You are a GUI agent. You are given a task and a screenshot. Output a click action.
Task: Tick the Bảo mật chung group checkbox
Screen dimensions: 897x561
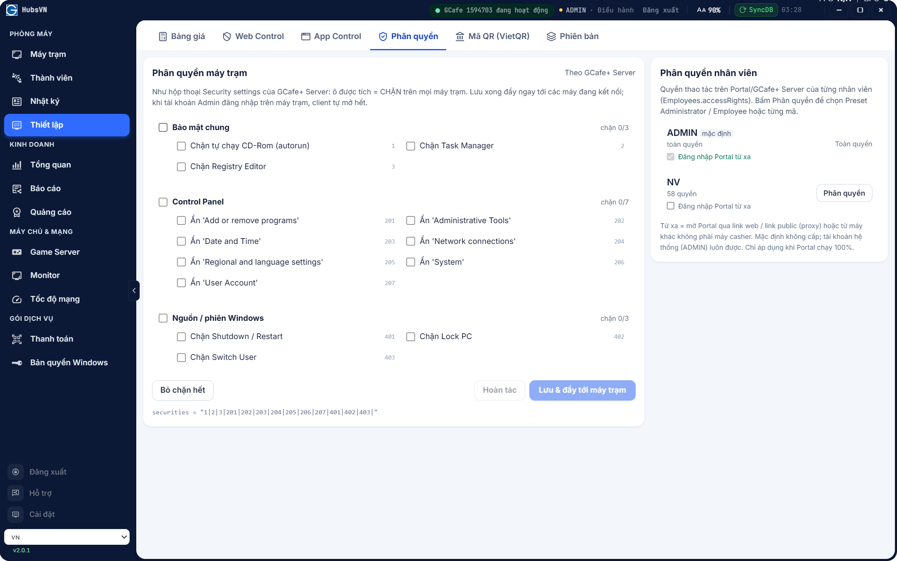click(x=163, y=127)
